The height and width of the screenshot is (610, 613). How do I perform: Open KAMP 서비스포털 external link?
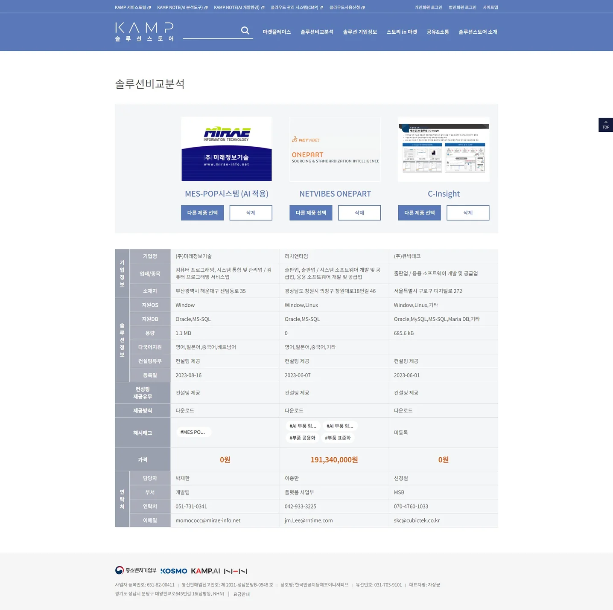pyautogui.click(x=133, y=7)
